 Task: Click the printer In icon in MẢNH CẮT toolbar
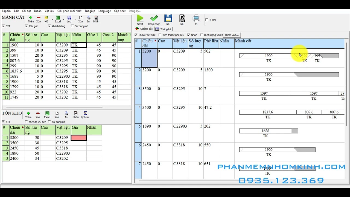tap(88, 18)
